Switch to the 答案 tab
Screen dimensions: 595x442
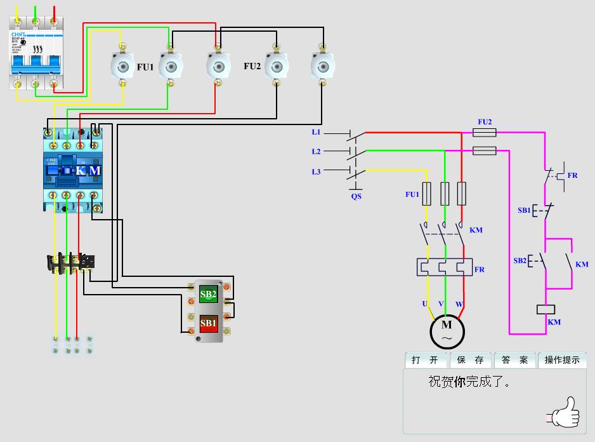514,359
